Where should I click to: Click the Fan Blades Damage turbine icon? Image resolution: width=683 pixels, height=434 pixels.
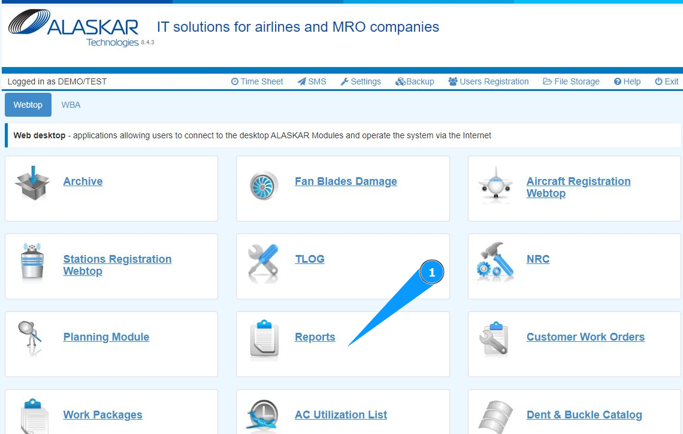coord(264,186)
